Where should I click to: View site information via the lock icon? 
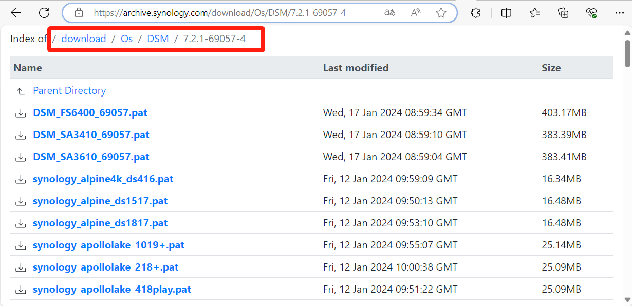click(79, 13)
